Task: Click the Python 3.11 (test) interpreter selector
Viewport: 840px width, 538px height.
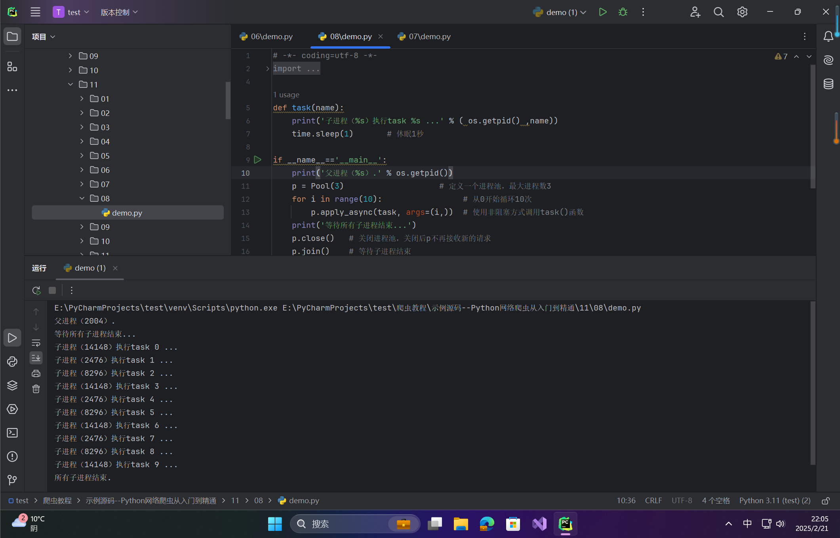Action: [775, 501]
